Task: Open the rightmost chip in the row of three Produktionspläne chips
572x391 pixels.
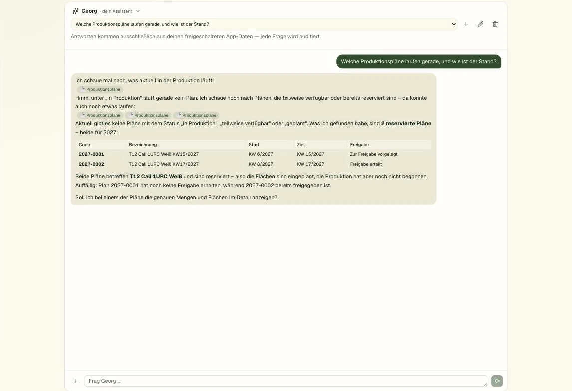Action: [x=196, y=115]
